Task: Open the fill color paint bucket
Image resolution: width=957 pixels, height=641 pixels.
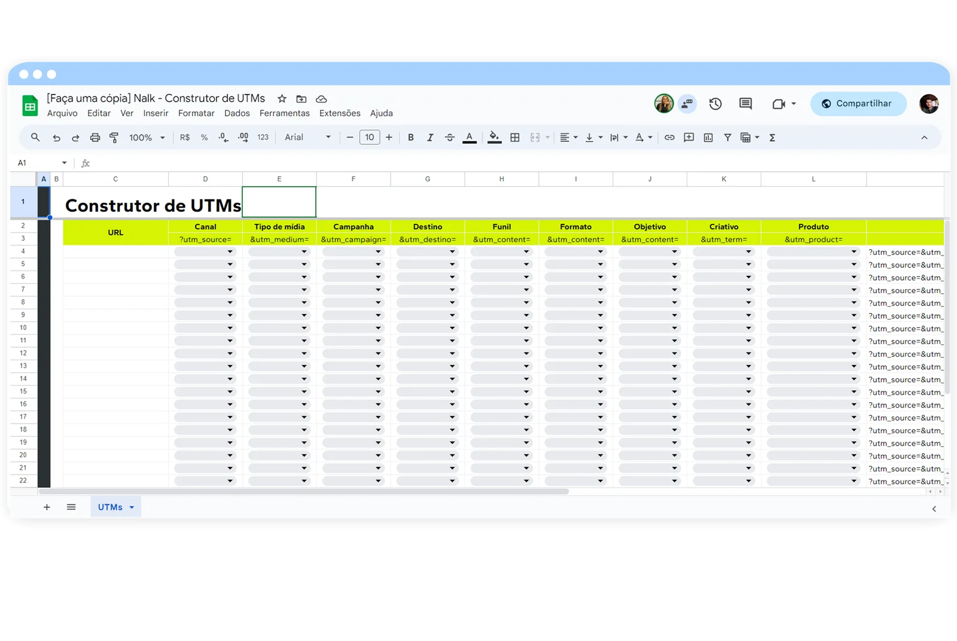Action: tap(494, 138)
